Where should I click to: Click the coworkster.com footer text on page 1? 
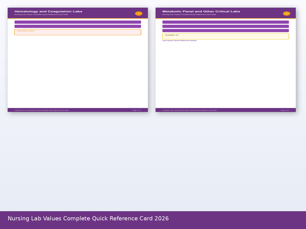(x=41, y=110)
